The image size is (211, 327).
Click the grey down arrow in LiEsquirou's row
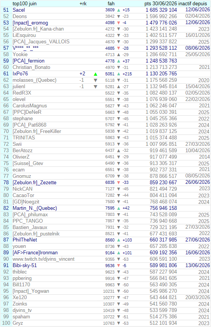click(119, 35)
